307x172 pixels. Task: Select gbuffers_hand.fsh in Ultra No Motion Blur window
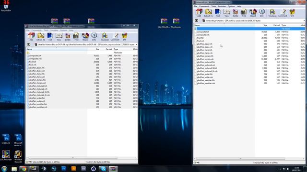point(37,74)
